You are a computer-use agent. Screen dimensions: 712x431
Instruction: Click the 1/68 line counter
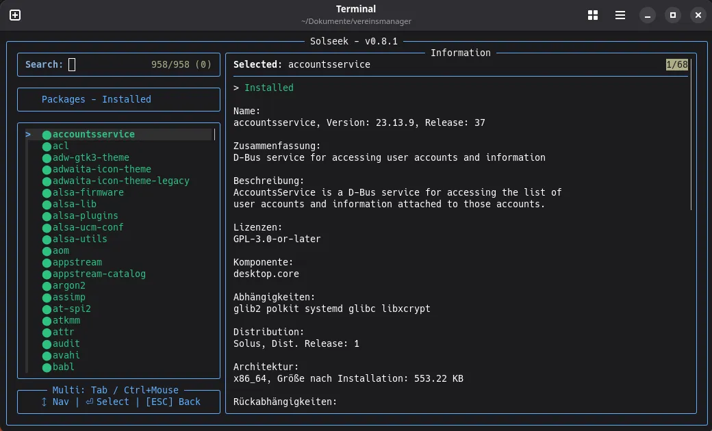(676, 65)
